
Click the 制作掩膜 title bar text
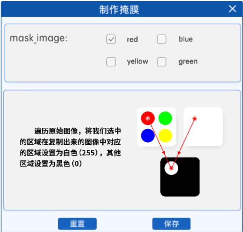(119, 9)
